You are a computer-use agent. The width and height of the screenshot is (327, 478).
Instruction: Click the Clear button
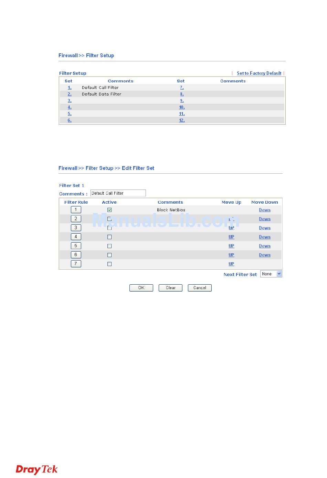point(170,288)
